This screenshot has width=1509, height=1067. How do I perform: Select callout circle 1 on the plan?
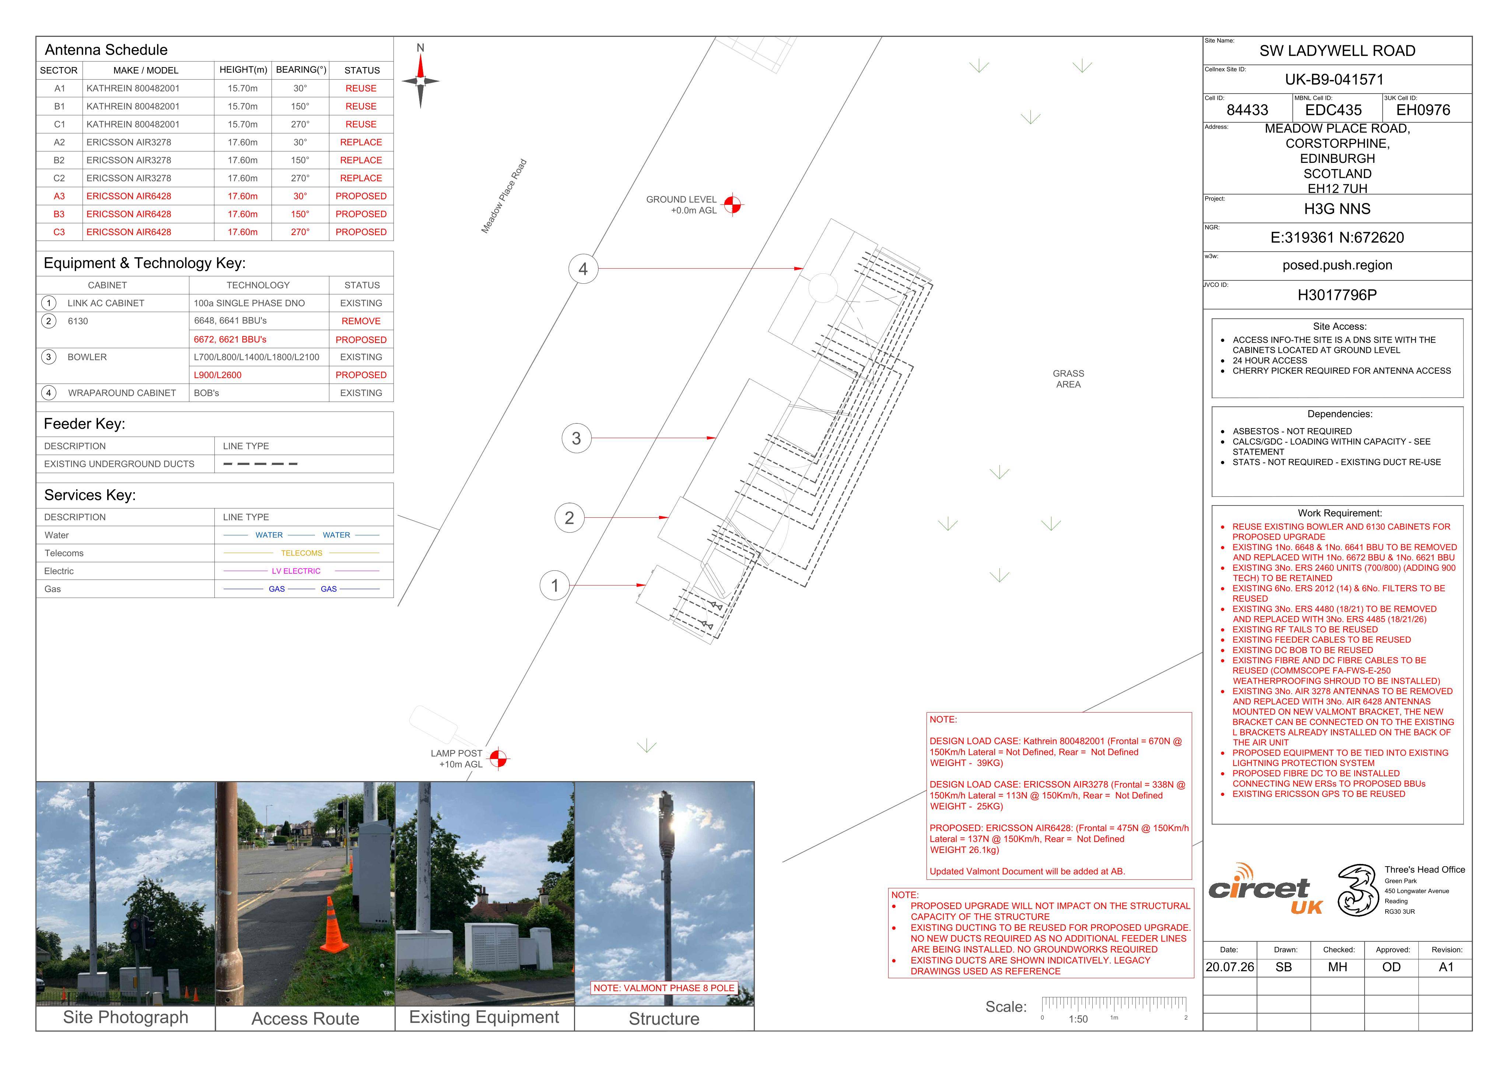(555, 585)
